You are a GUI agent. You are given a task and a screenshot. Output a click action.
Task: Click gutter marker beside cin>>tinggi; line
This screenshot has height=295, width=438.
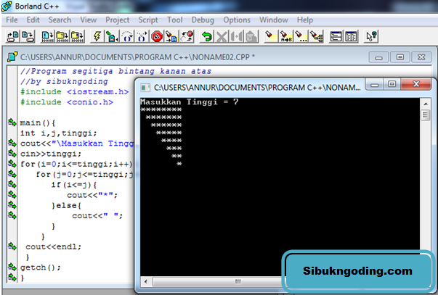(x=12, y=154)
